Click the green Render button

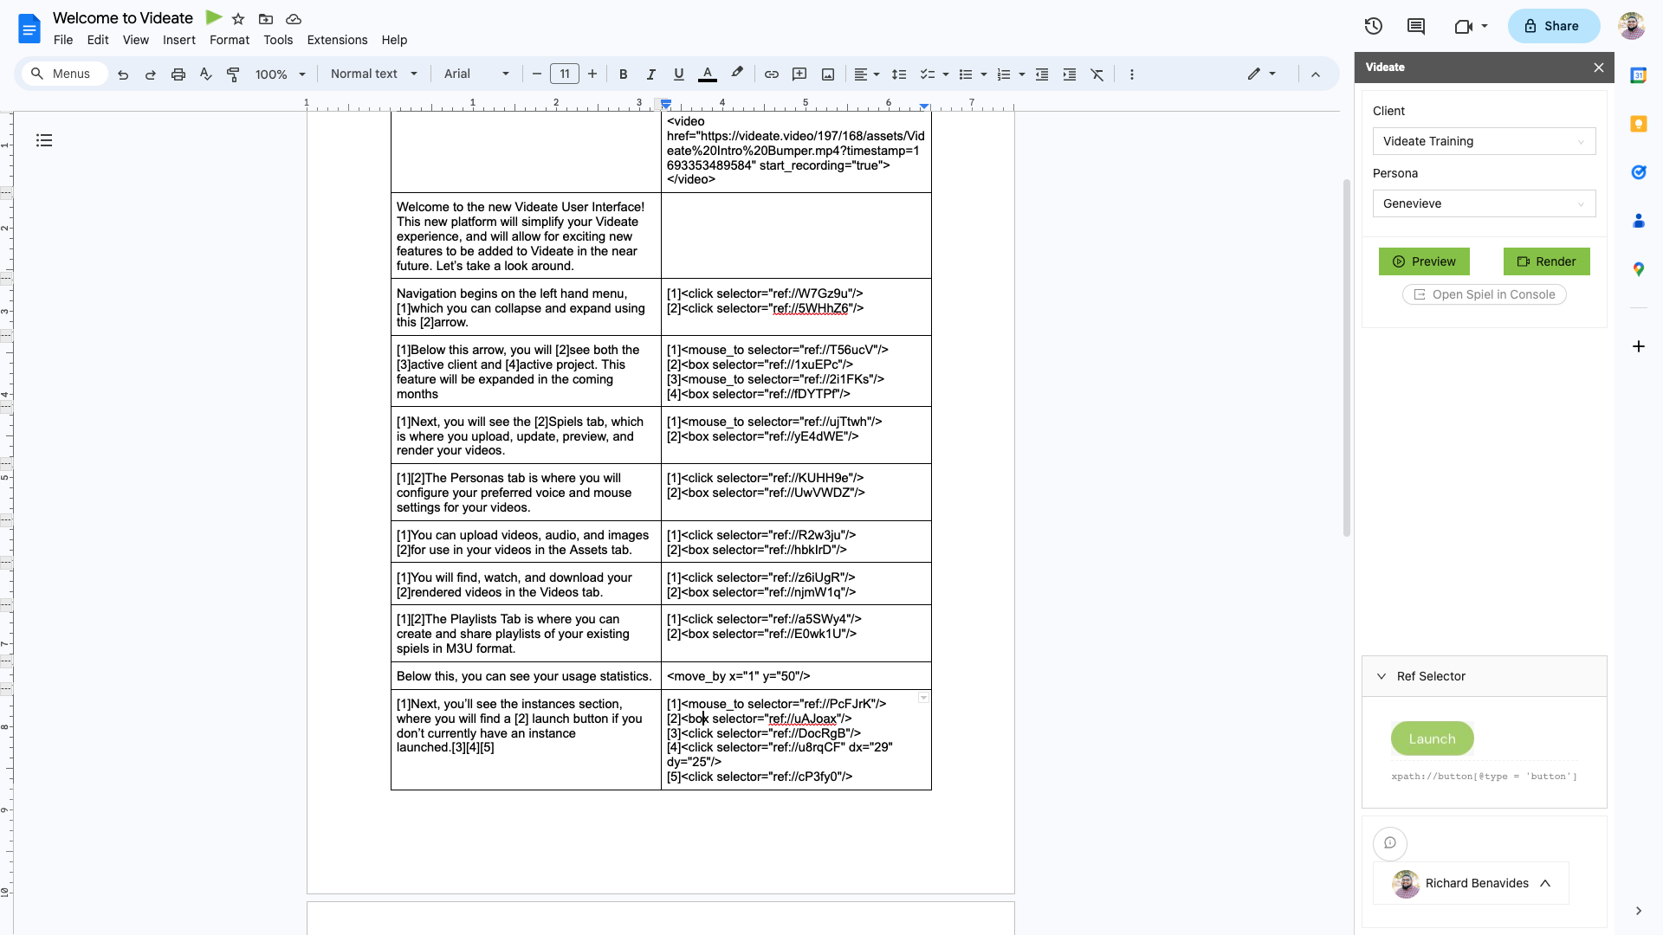pos(1546,261)
